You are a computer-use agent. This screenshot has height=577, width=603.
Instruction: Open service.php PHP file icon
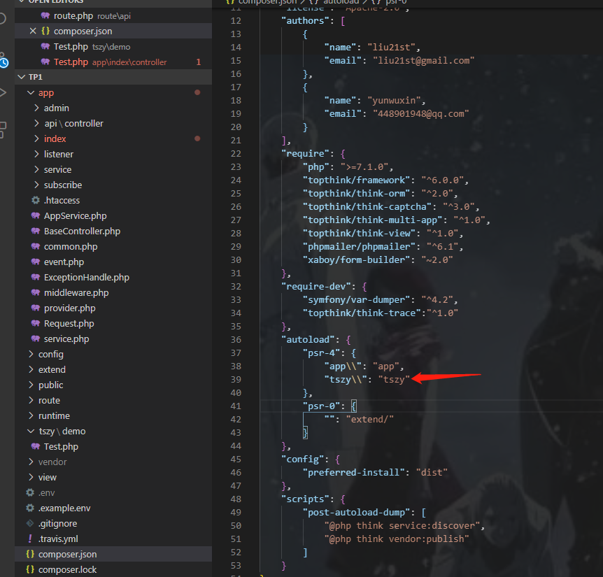point(36,339)
